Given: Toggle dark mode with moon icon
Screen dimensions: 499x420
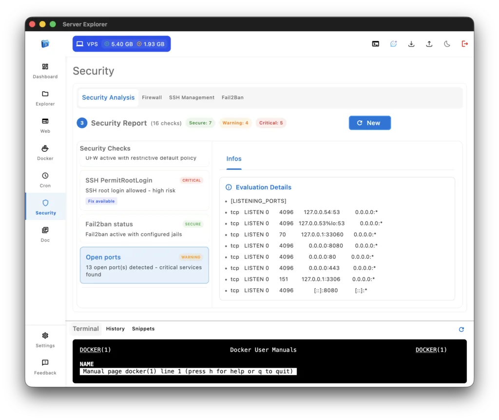Looking at the screenshot, I should (x=447, y=44).
